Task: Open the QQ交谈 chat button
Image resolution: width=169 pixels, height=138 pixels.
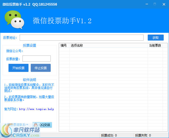Action: (42, 125)
